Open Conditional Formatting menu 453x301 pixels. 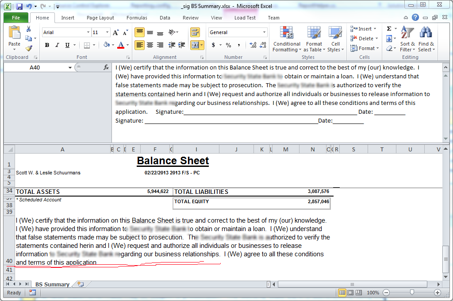287,39
